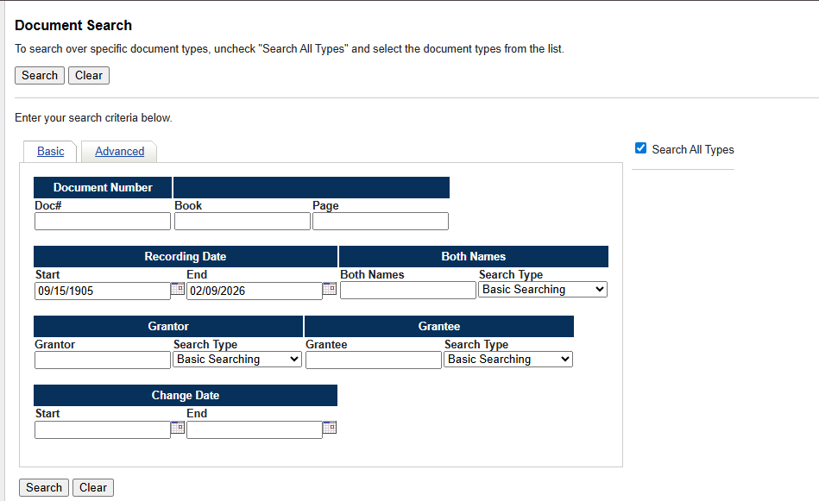Uncheck the Search All Types checkbox
The height and width of the screenshot is (501, 819).
(x=640, y=148)
